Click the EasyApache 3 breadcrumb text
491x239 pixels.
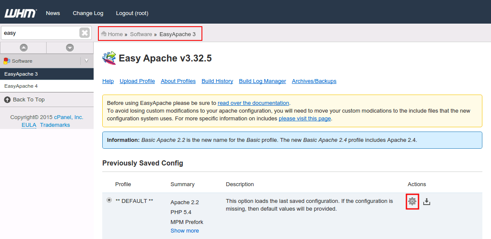[x=178, y=34]
